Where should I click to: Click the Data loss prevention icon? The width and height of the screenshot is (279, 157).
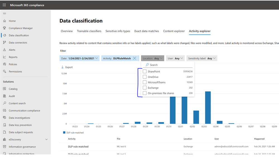[x=5, y=125]
